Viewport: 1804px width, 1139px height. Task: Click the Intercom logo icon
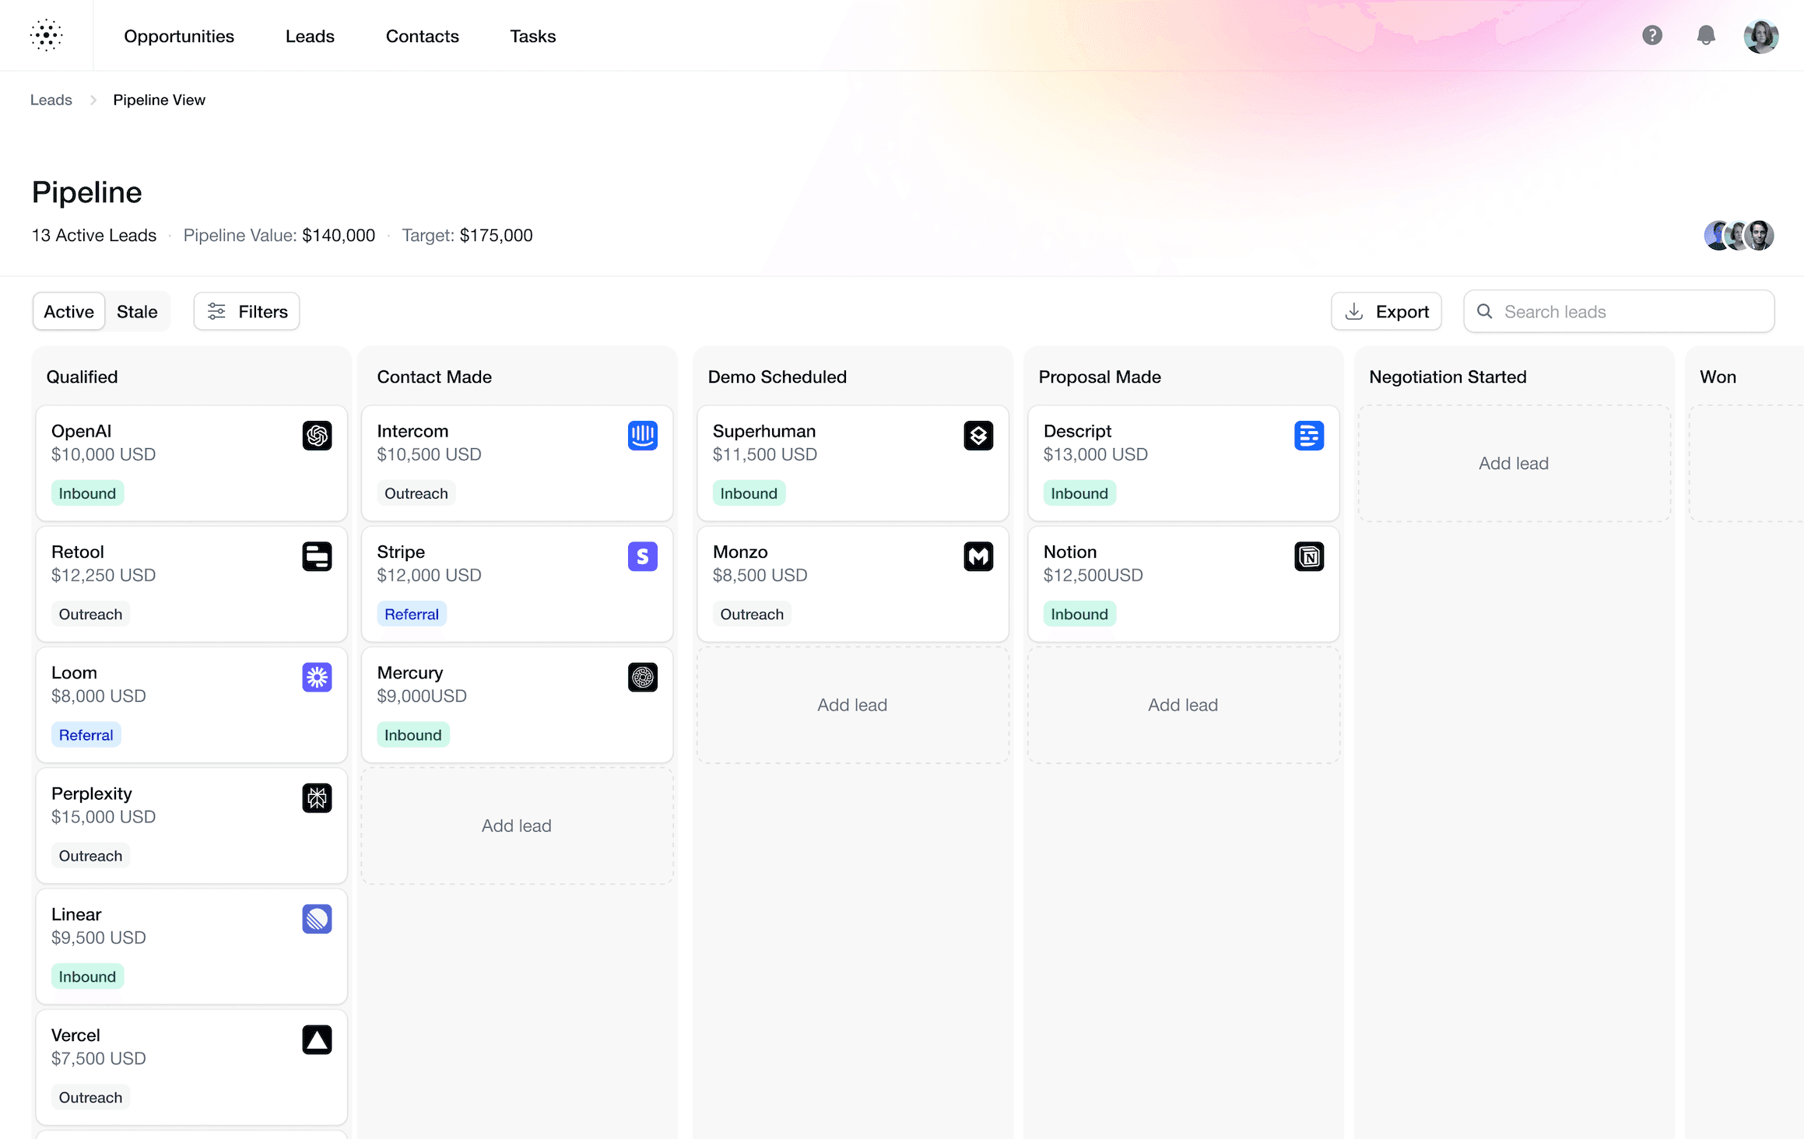coord(642,436)
